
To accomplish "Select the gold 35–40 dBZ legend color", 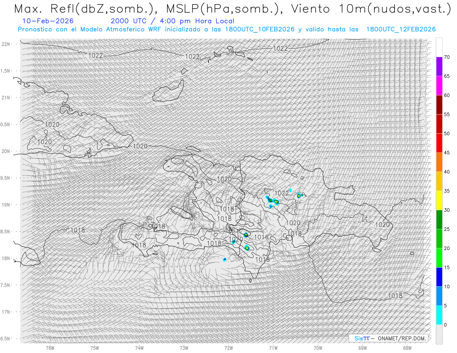I will 439,181.
